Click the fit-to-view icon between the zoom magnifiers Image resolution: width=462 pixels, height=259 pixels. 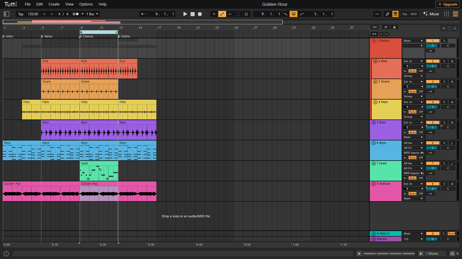pyautogui.click(x=449, y=28)
